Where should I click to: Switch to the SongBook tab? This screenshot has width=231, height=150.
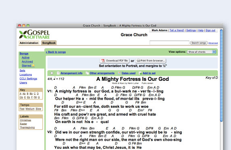(49, 43)
